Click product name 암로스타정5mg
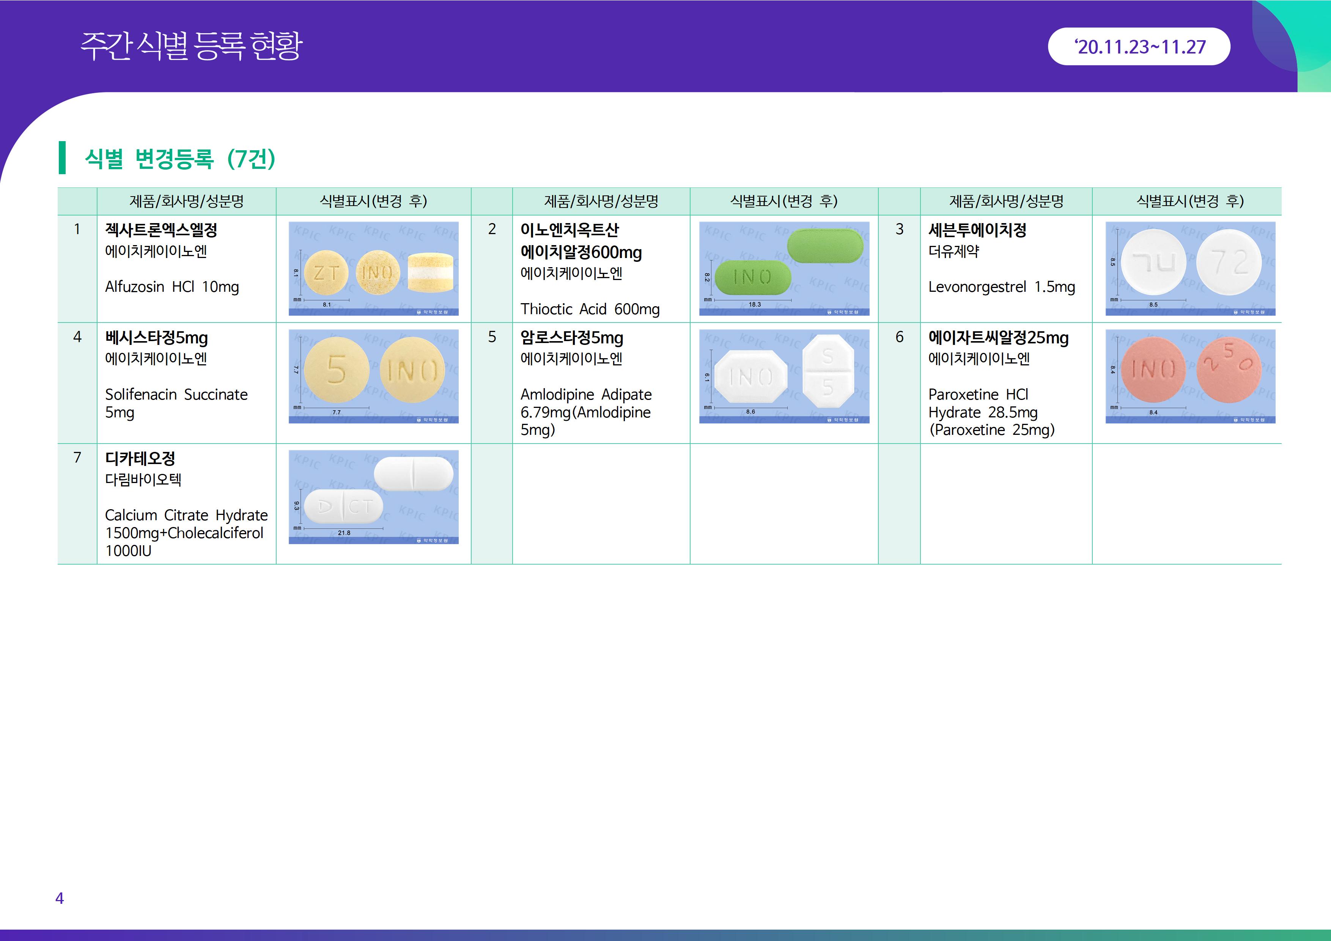Screen dimensions: 1331x941 click(571, 338)
